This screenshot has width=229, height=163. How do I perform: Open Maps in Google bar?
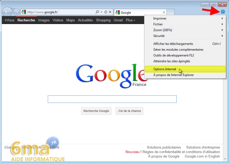point(70,20)
